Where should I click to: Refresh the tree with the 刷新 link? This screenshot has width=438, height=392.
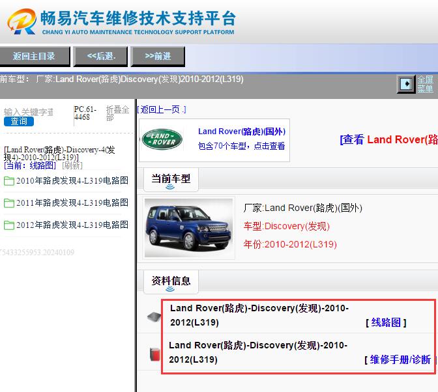(x=72, y=165)
